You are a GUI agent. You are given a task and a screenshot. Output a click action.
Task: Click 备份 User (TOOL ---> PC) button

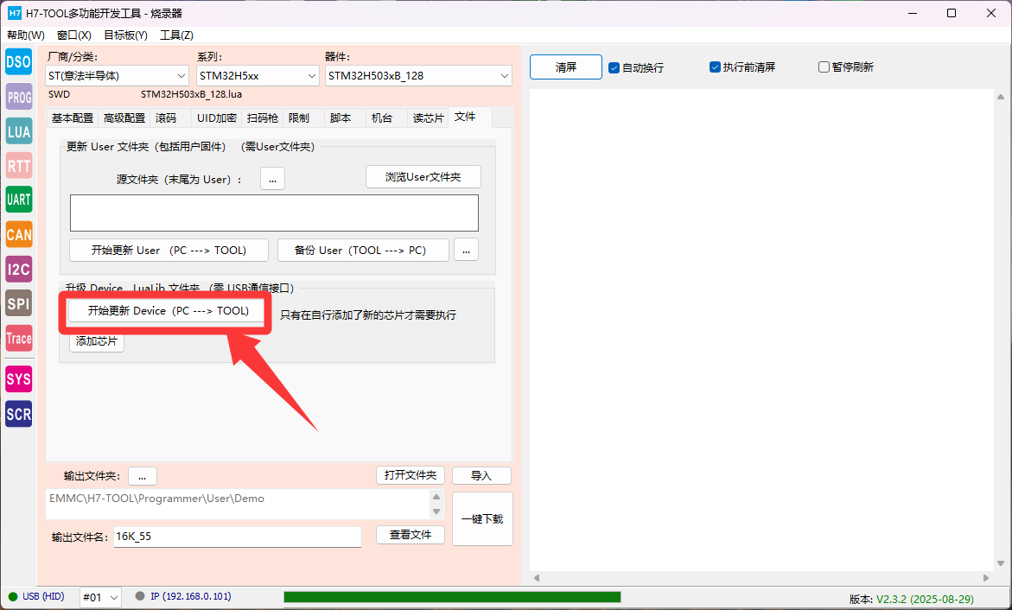[363, 251]
